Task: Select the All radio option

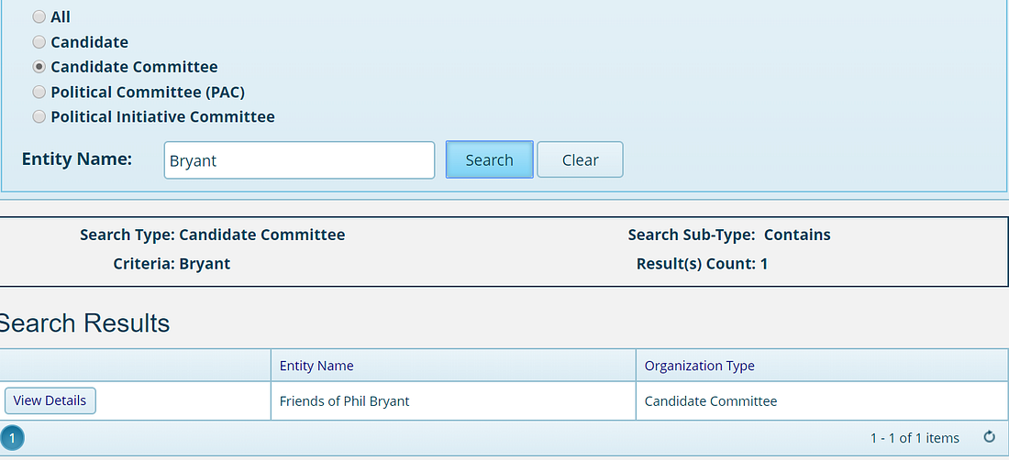Action: tap(39, 17)
